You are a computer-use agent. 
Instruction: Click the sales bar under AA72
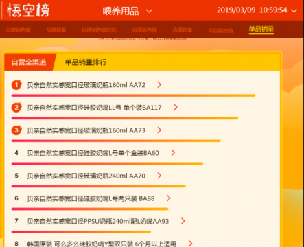pyautogui.click(x=133, y=95)
